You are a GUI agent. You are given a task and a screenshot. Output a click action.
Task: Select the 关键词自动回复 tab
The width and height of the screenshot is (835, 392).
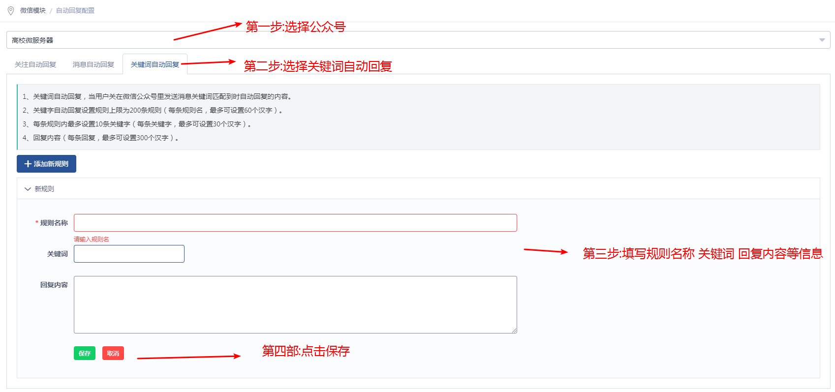[155, 64]
